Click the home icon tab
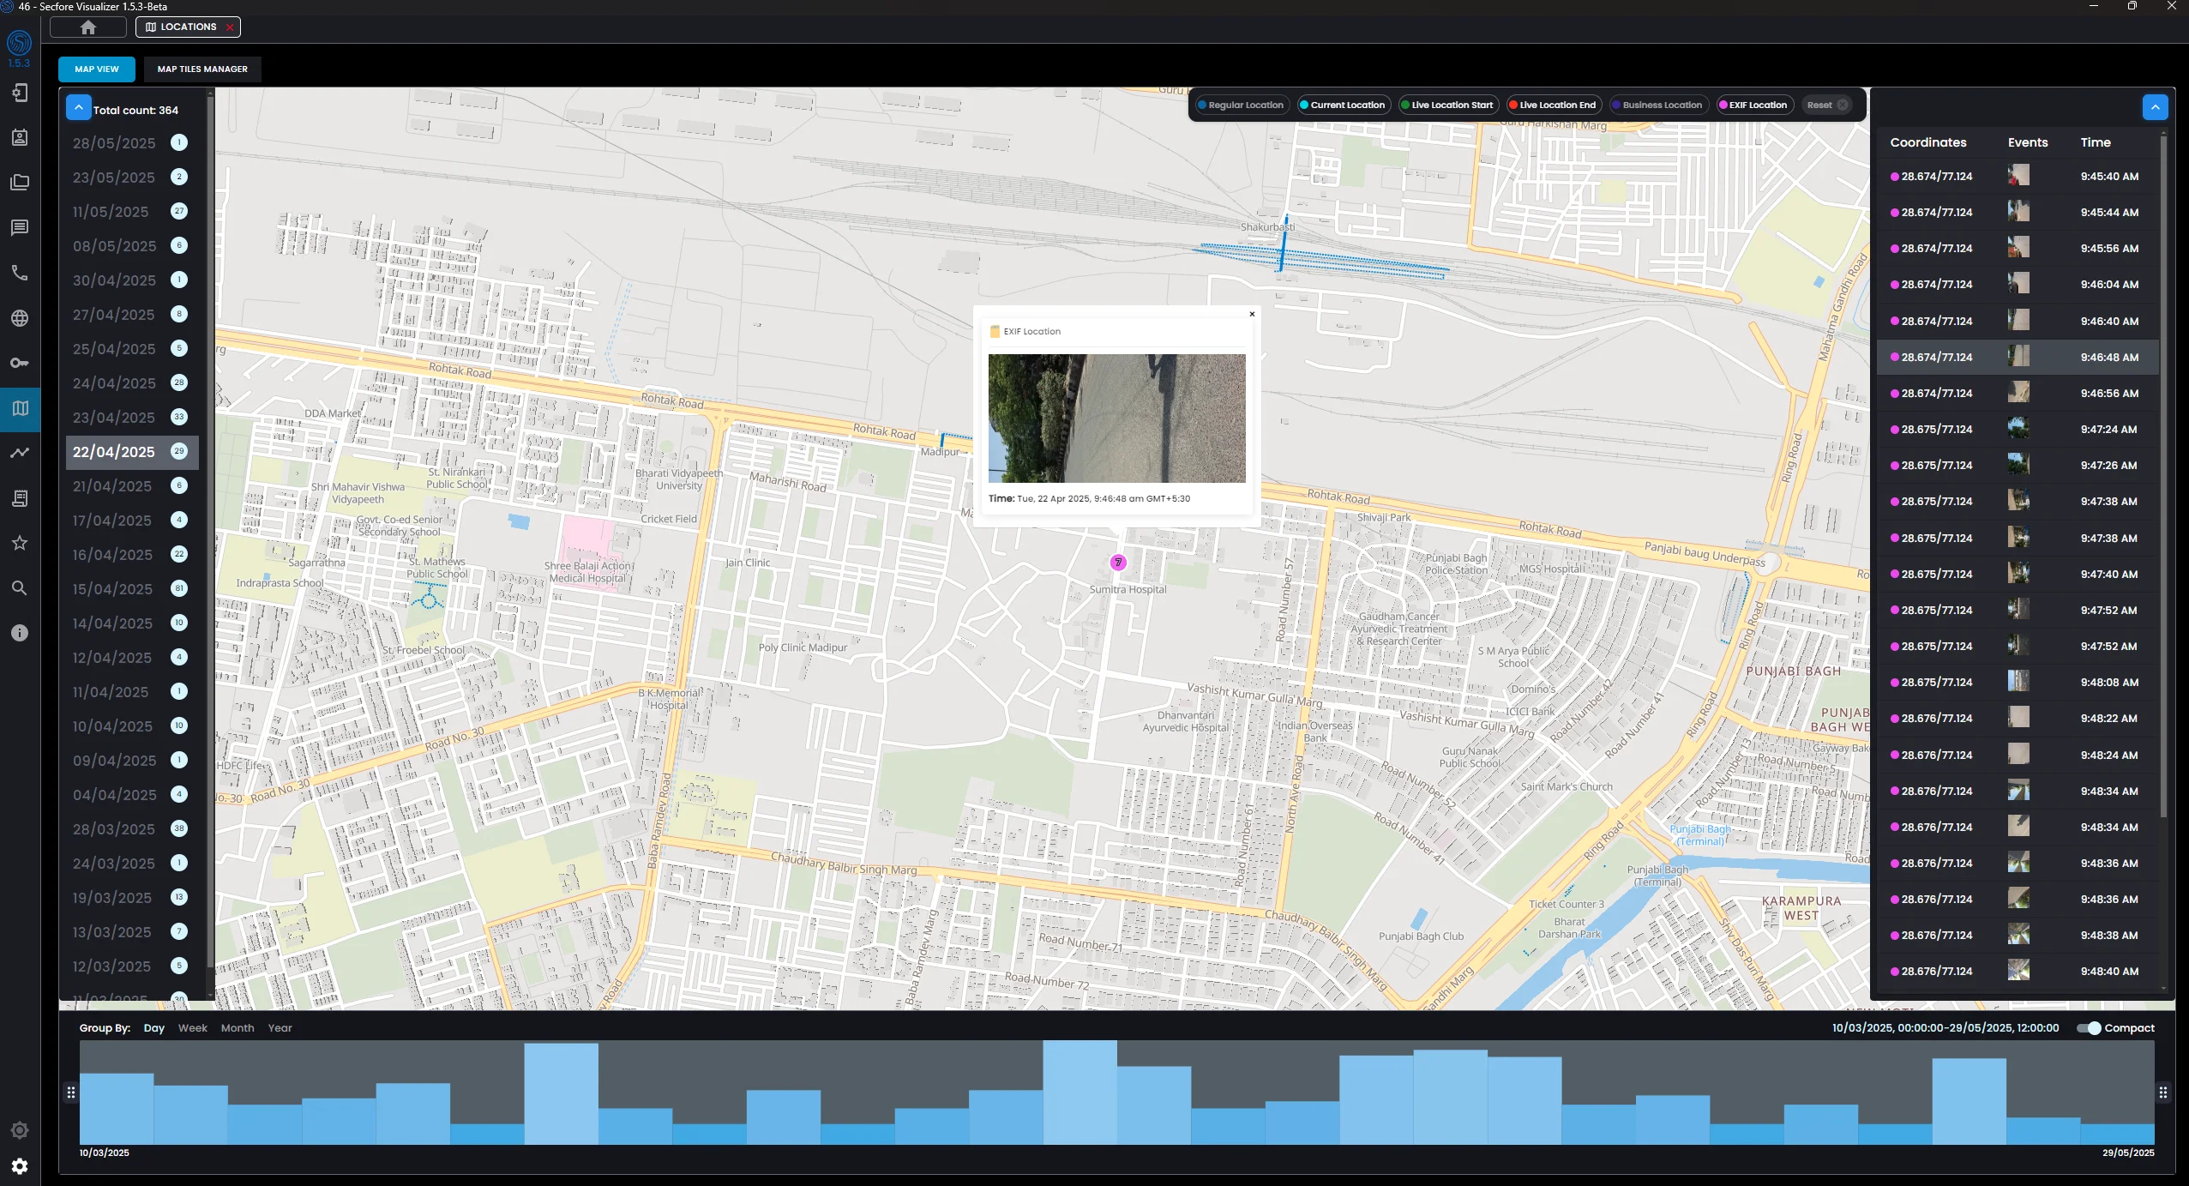The image size is (2189, 1186). 88,27
